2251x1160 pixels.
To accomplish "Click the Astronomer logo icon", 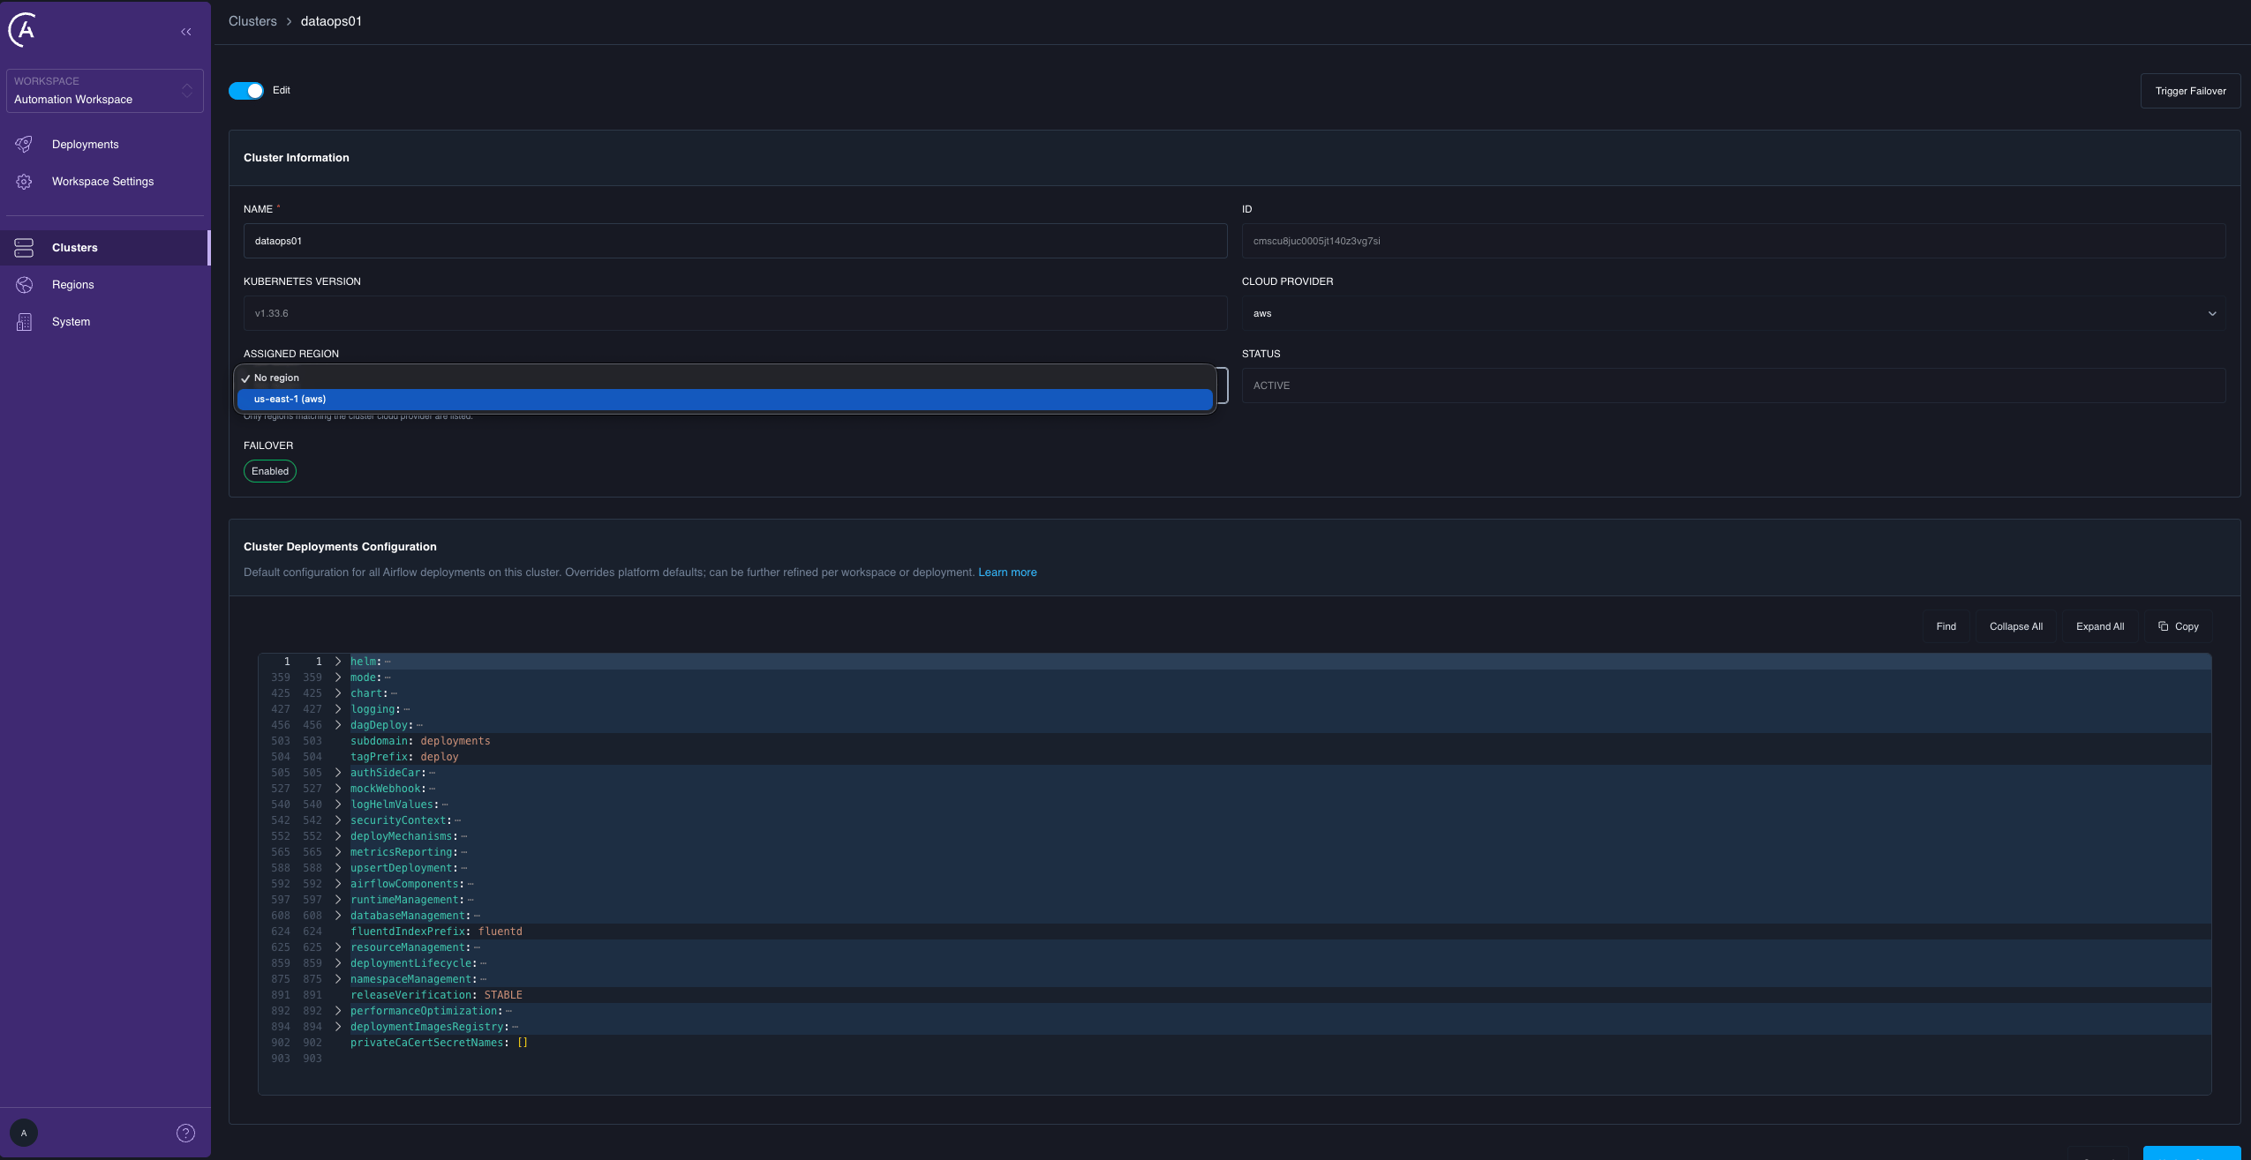I will click(23, 30).
